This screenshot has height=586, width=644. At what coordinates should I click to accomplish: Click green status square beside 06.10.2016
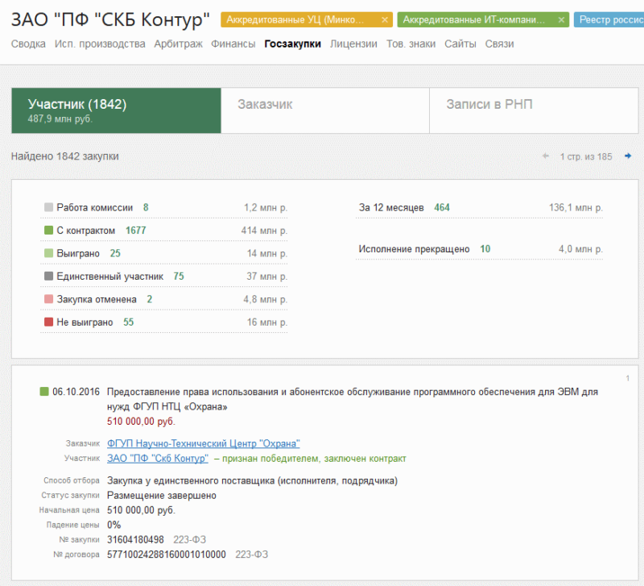point(44,391)
